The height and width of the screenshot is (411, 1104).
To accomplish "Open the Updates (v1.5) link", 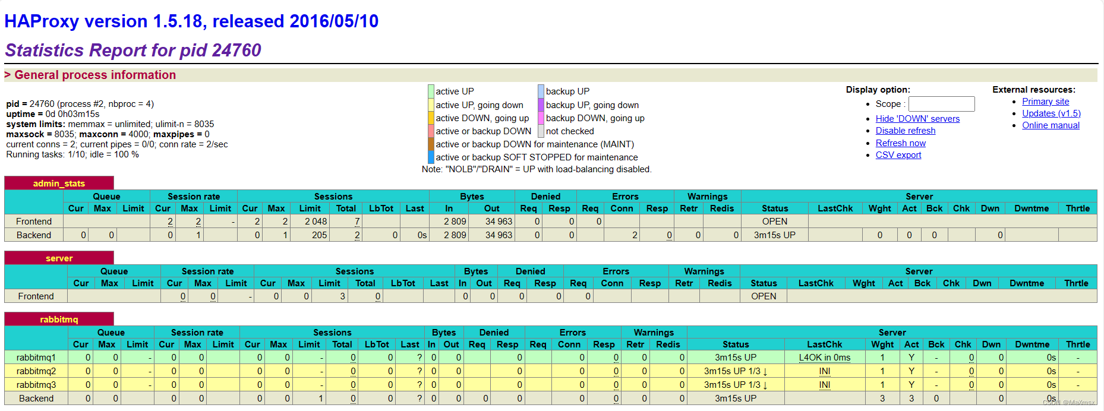I will (1051, 113).
